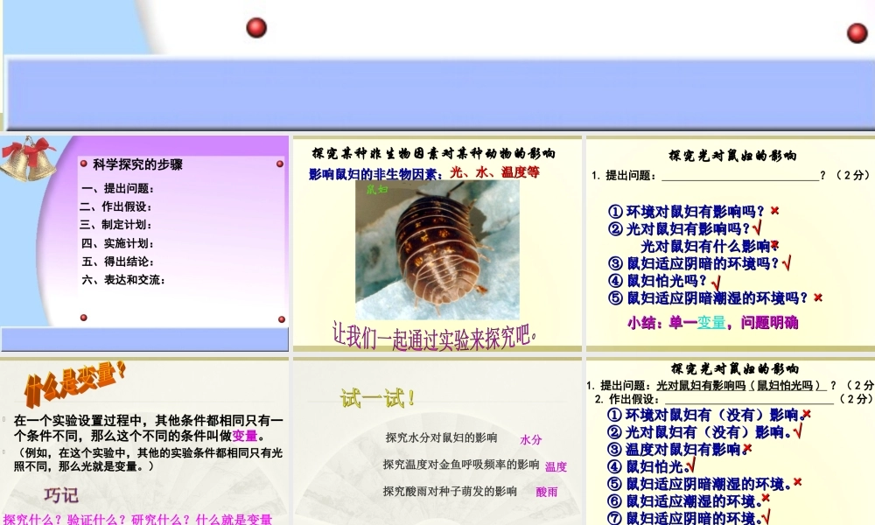
Task: Select hypothesis ⑦ 鼠妇适应阴暗的环境
Action: click(x=683, y=518)
